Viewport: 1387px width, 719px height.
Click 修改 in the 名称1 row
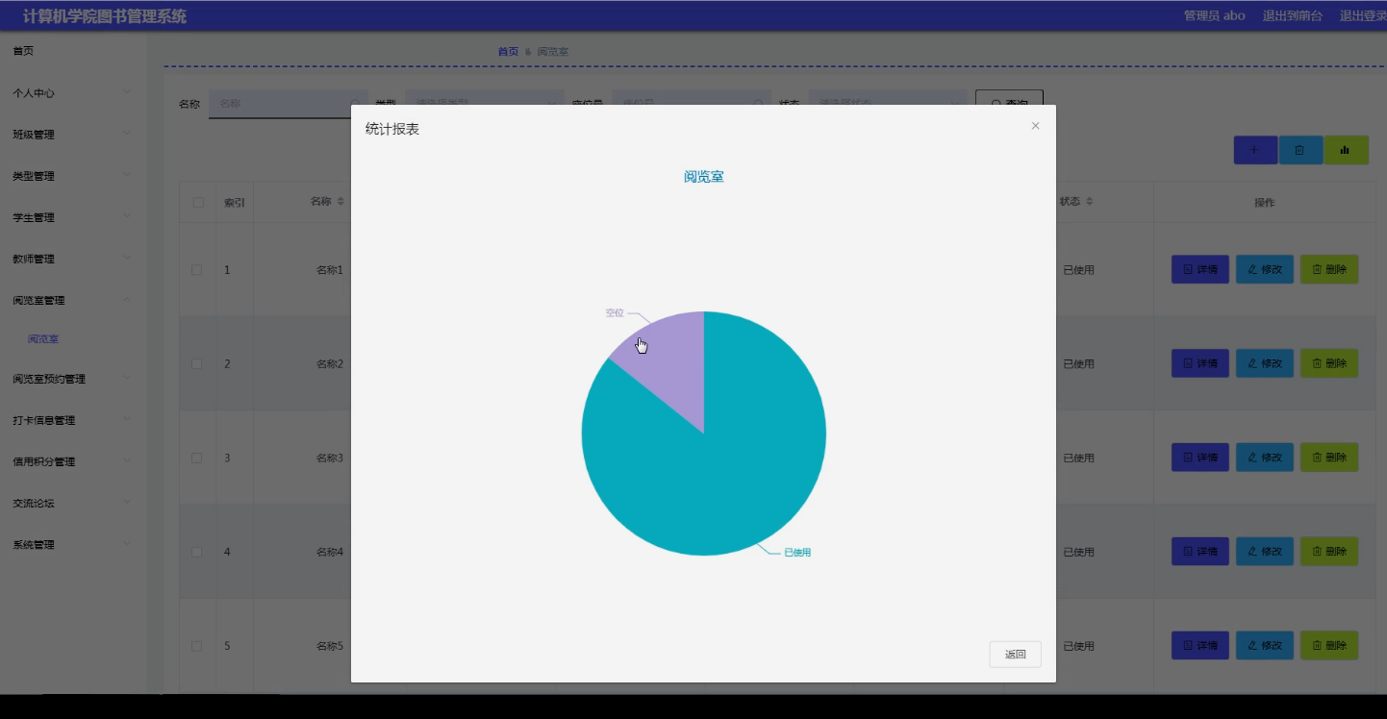coord(1265,269)
